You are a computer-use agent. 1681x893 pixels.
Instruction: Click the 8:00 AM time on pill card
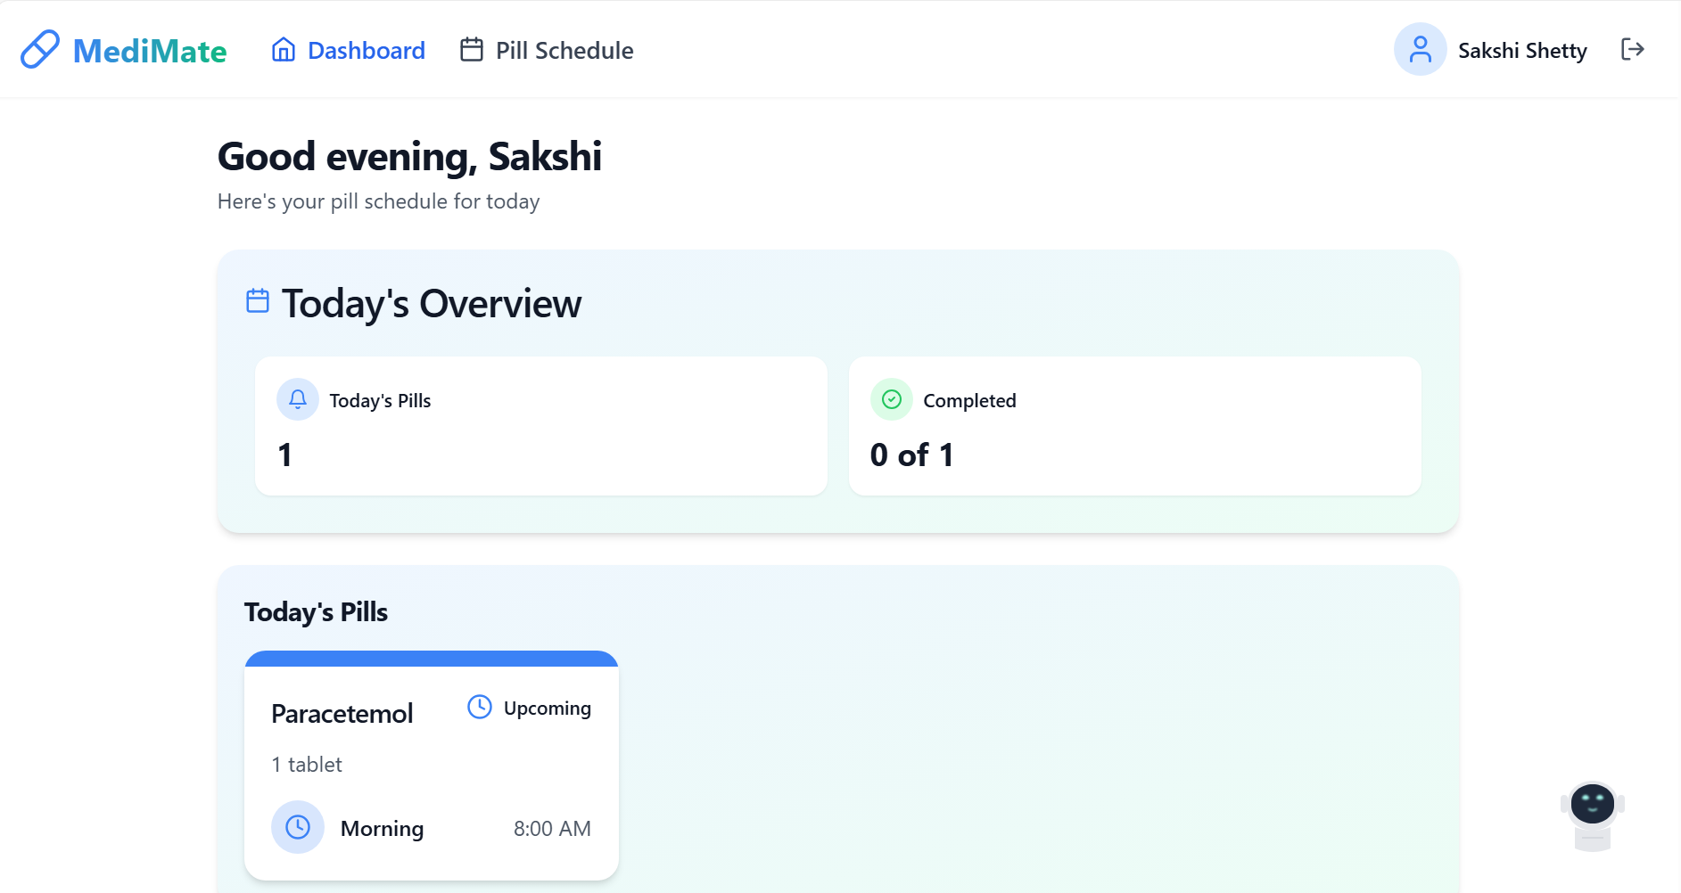552,829
